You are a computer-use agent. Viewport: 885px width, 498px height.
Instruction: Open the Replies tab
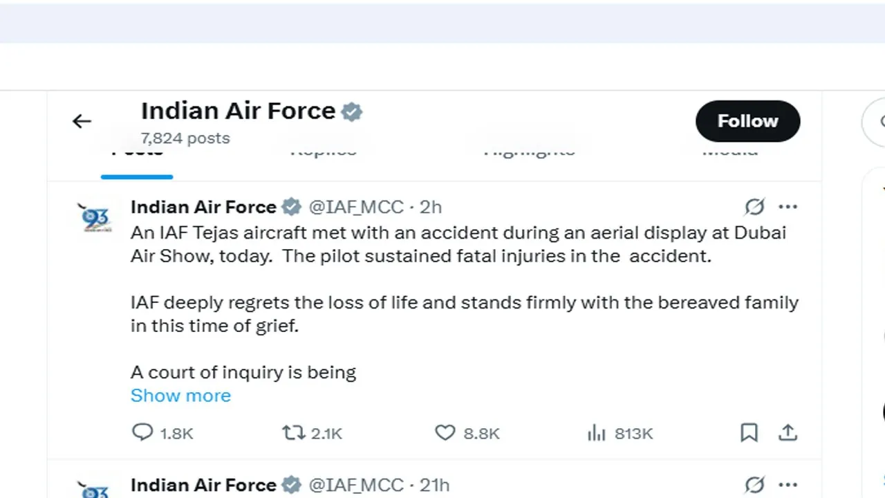323,152
